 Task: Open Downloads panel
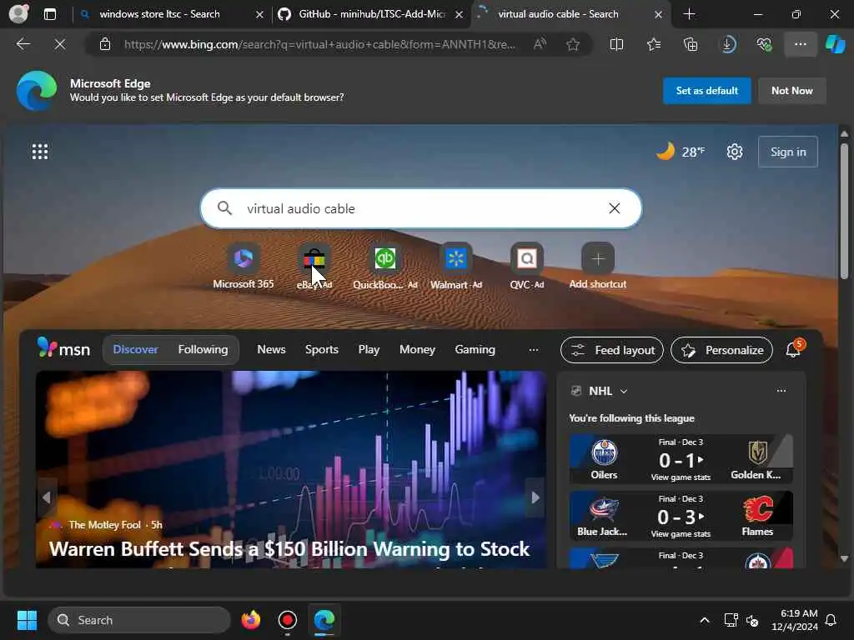coord(727,44)
